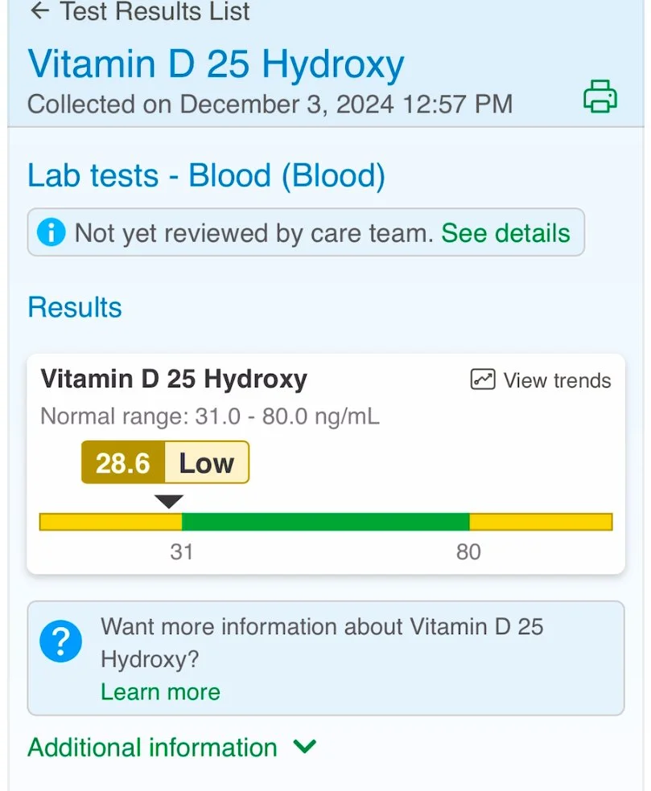Image resolution: width=651 pixels, height=791 pixels.
Task: Open the Additional information section
Action: click(x=152, y=747)
